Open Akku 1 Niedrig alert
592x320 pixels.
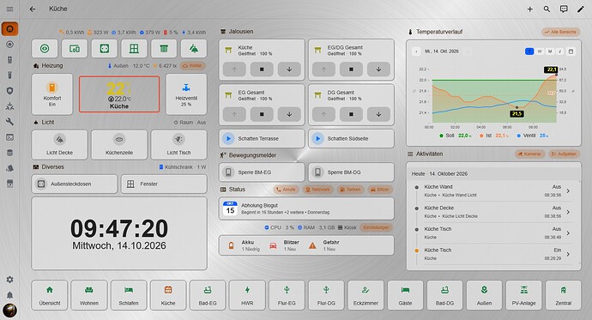245,245
